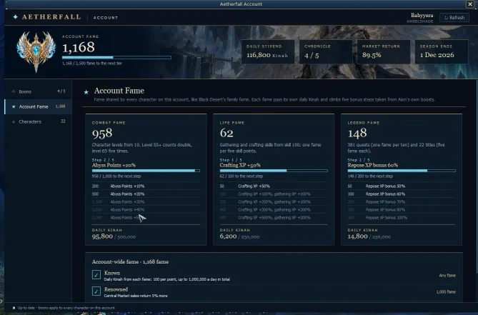478x315 pixels.
Task: Click the Chronicle 4 / 5 tile
Action: 326,51
